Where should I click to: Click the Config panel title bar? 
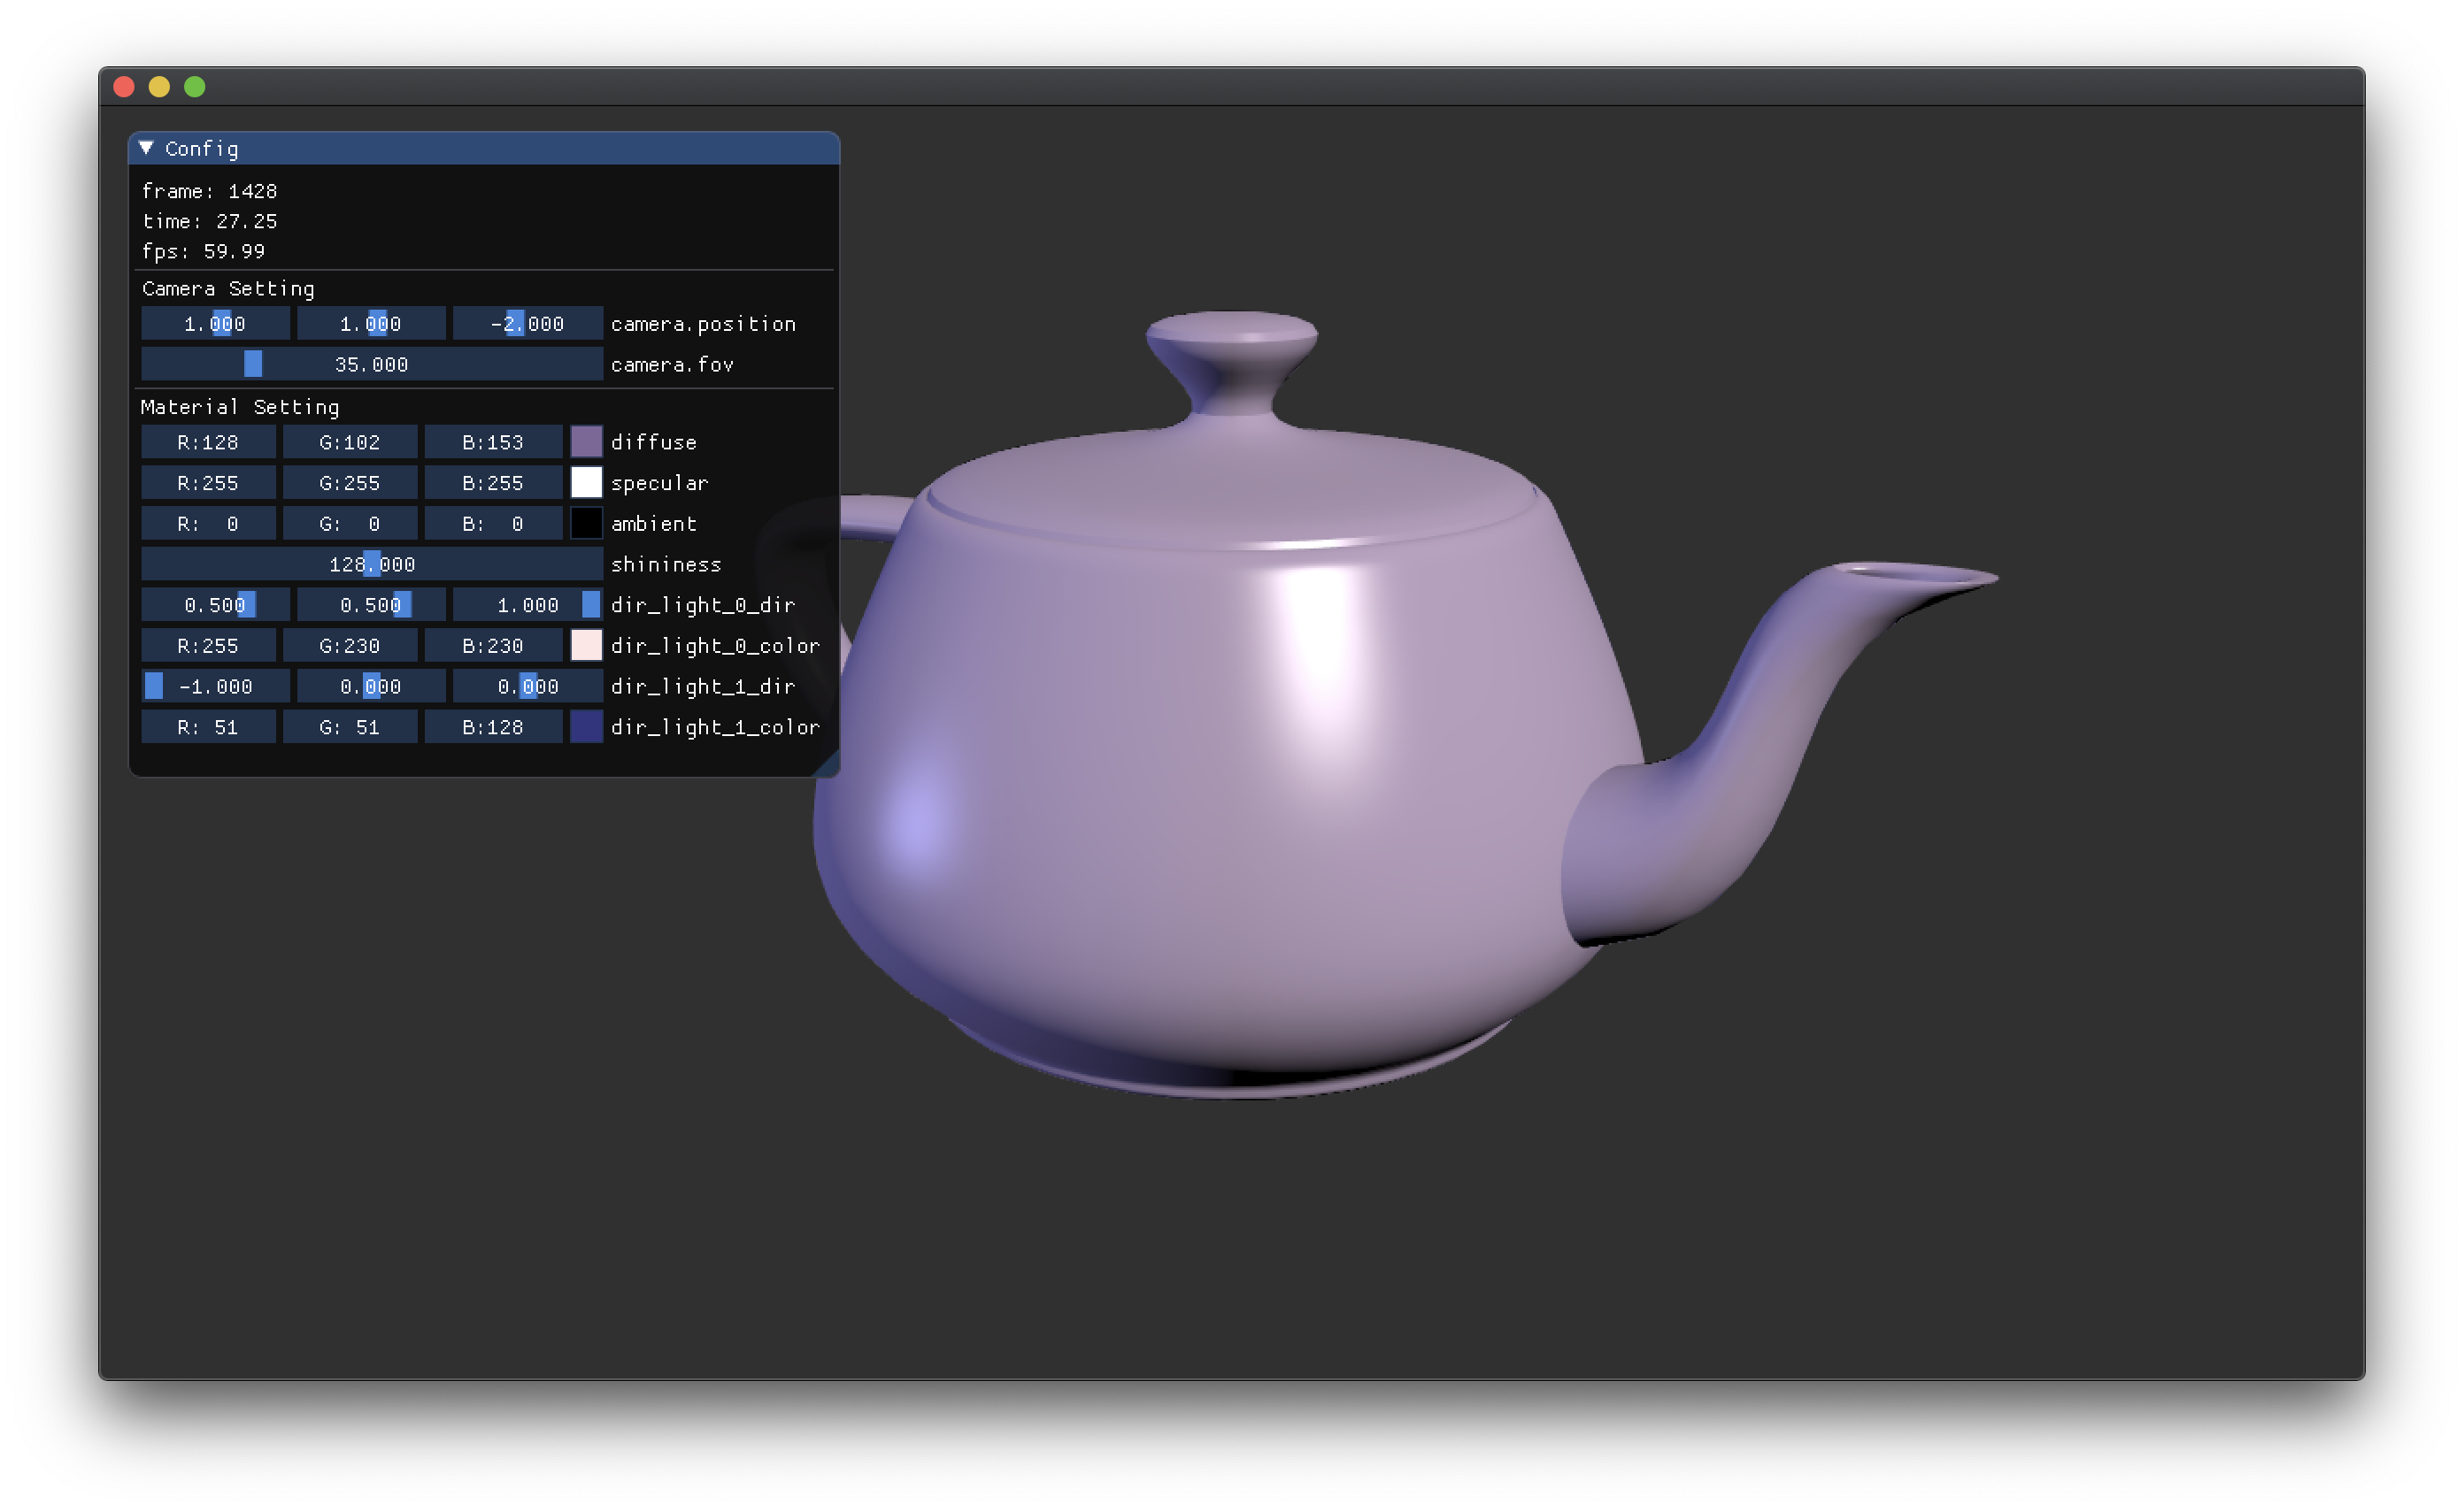pos(500,148)
